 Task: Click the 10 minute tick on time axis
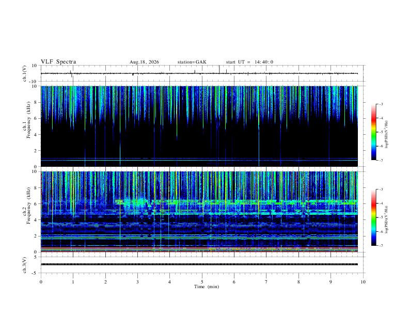click(x=363, y=282)
